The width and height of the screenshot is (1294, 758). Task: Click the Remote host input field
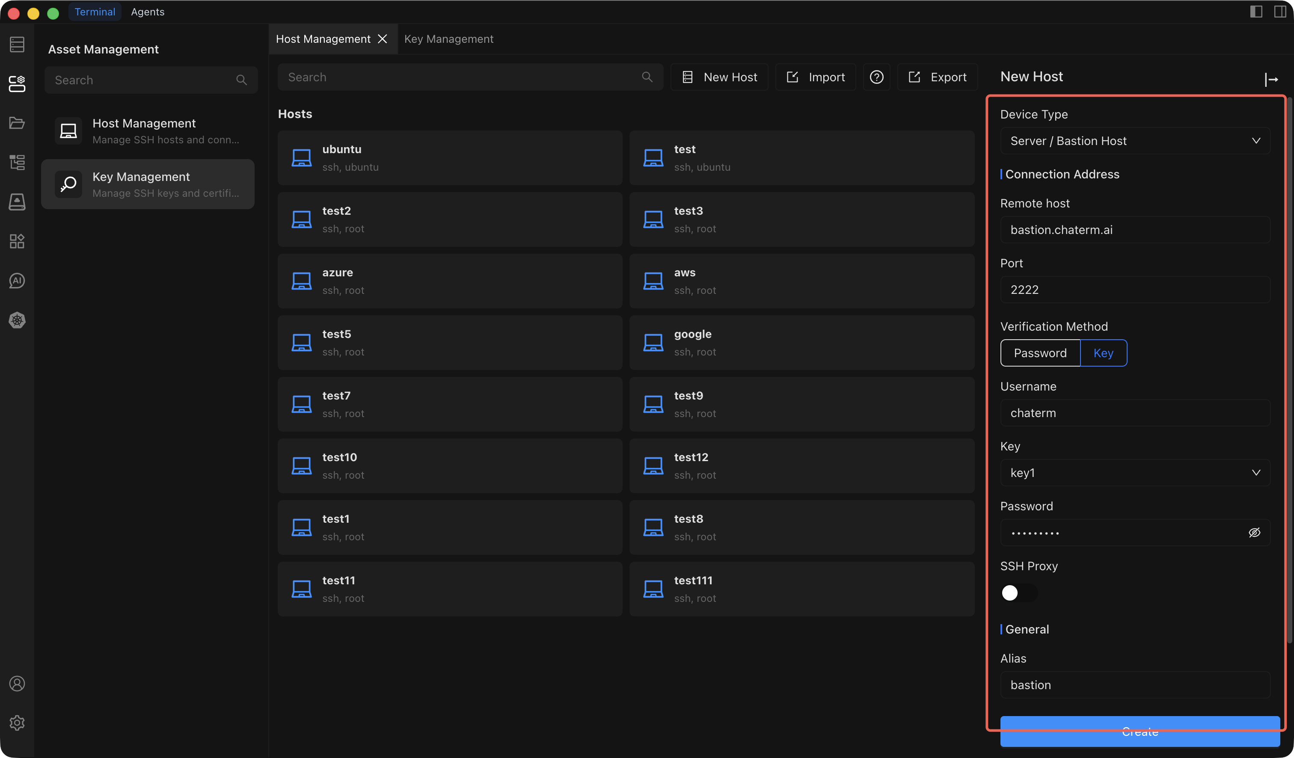coord(1135,230)
